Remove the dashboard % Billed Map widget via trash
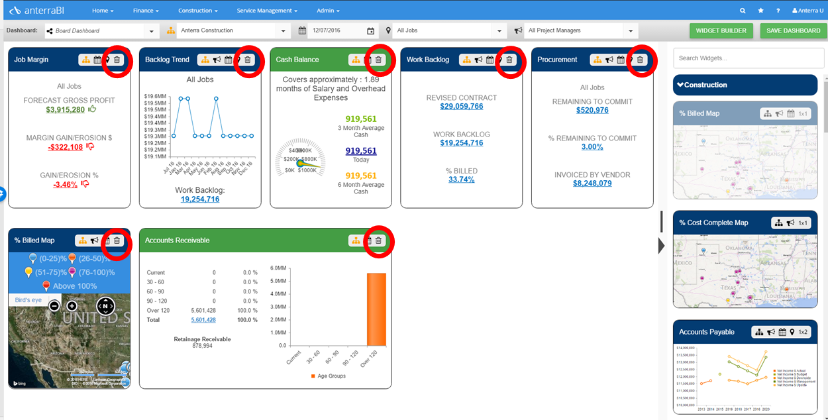828x420 pixels. click(117, 240)
